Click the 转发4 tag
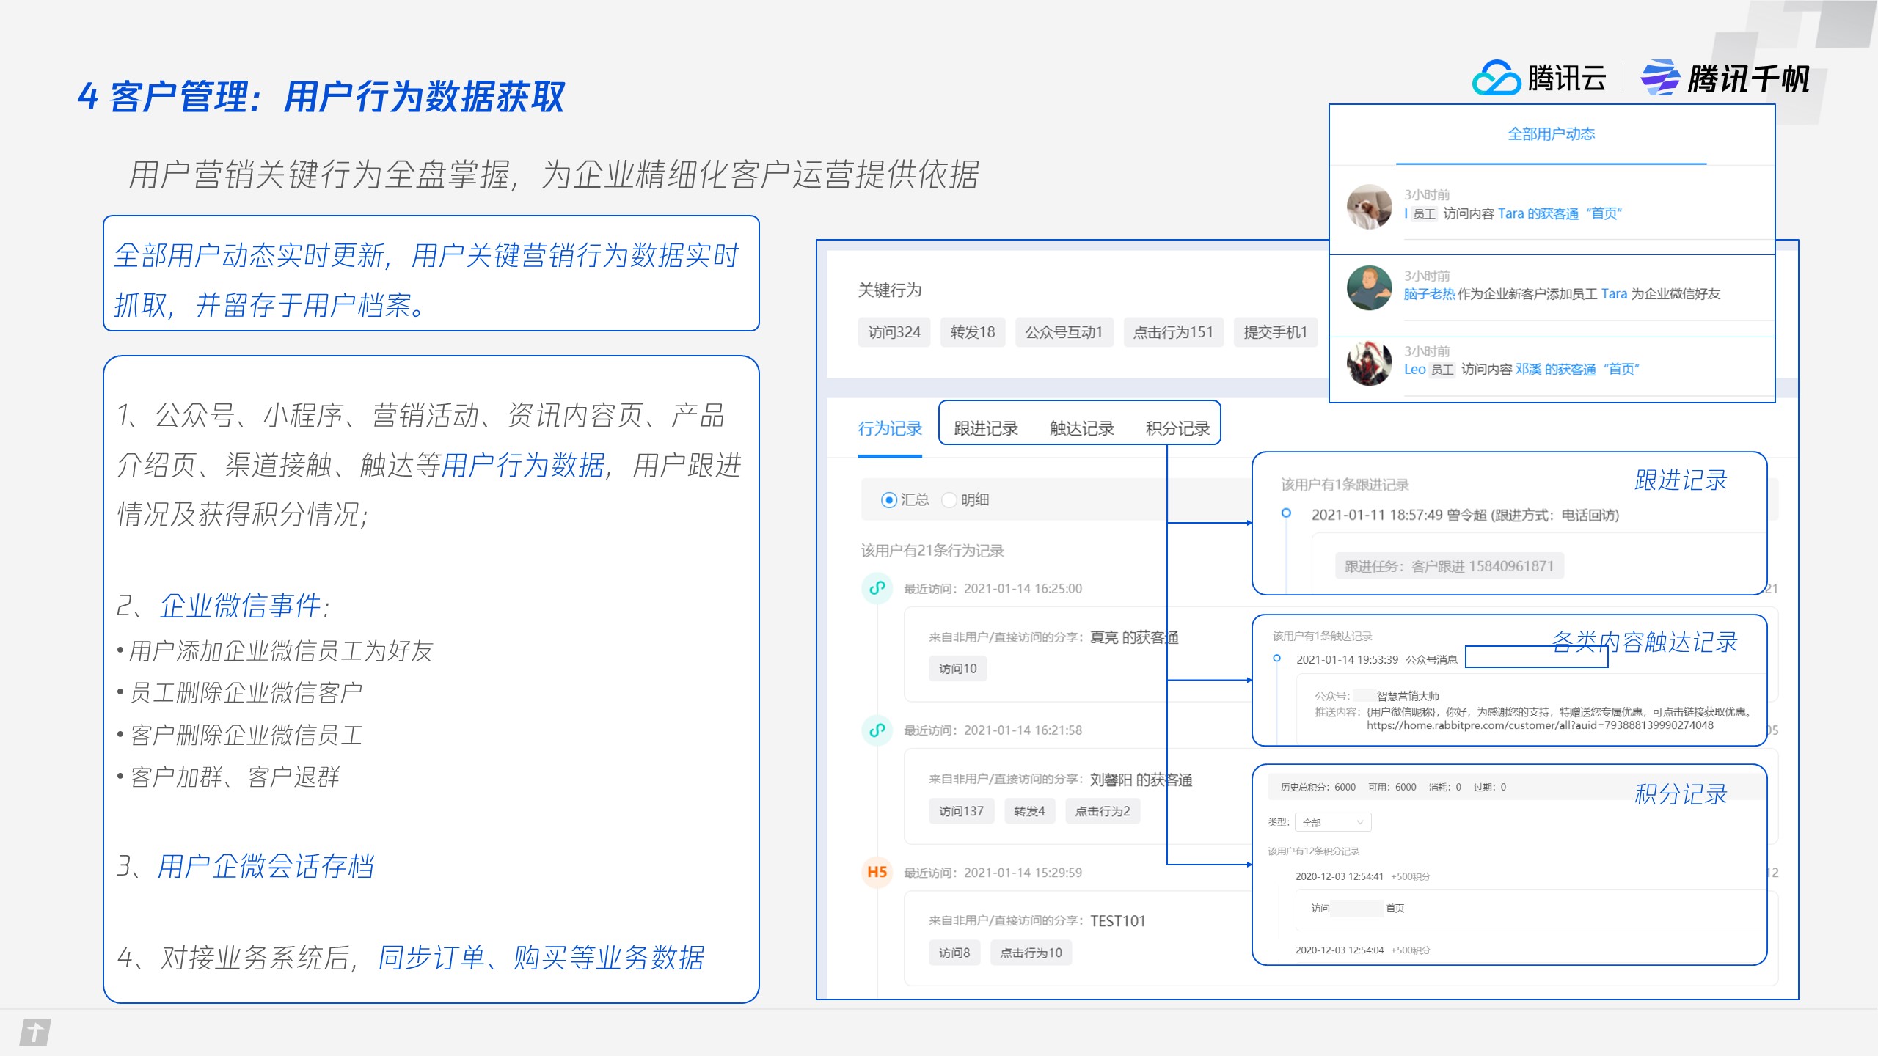The width and height of the screenshot is (1878, 1056). [1029, 811]
